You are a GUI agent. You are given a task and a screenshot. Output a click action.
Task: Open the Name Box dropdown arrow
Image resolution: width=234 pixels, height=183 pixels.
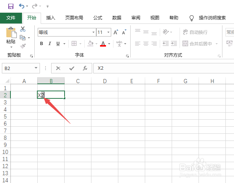[36, 68]
